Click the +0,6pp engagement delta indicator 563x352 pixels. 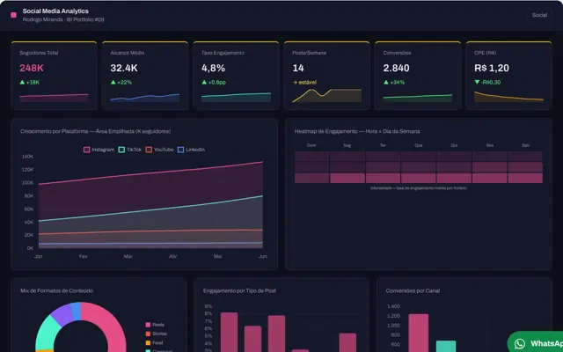point(213,82)
